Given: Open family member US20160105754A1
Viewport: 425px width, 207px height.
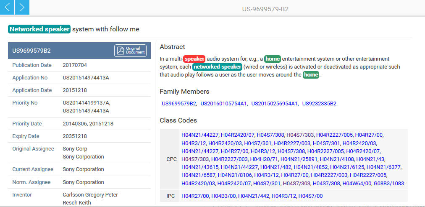Looking at the screenshot, I should 223,103.
